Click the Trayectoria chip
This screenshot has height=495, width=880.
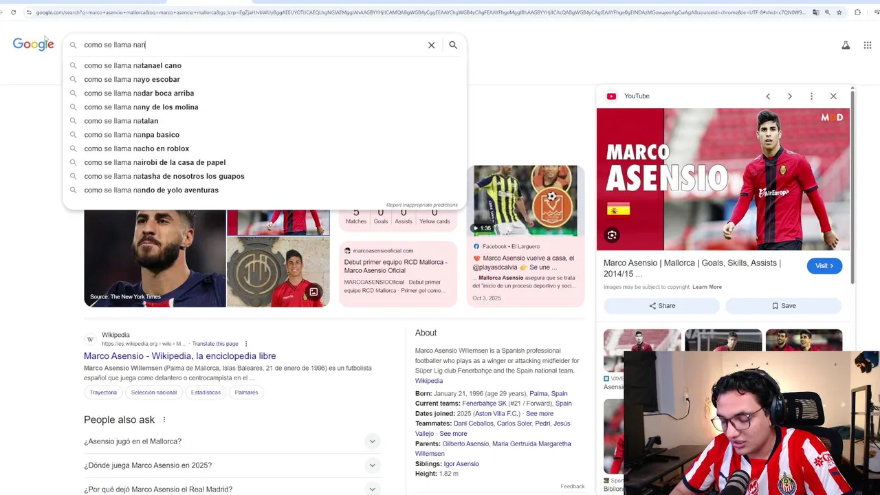[x=103, y=393]
